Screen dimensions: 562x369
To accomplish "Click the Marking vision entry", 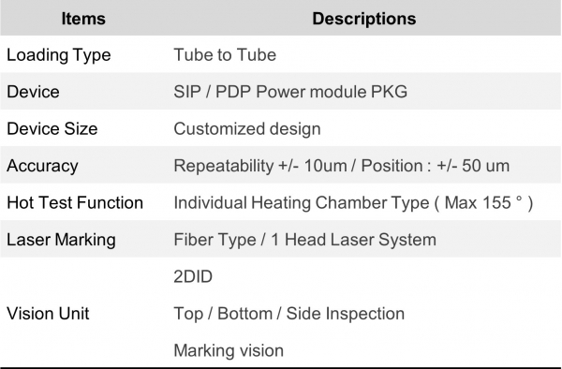I will [x=229, y=350].
